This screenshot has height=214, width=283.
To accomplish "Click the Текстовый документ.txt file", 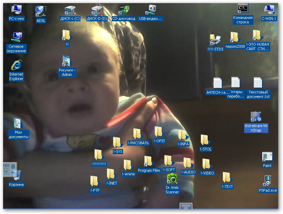I will pyautogui.click(x=259, y=83).
